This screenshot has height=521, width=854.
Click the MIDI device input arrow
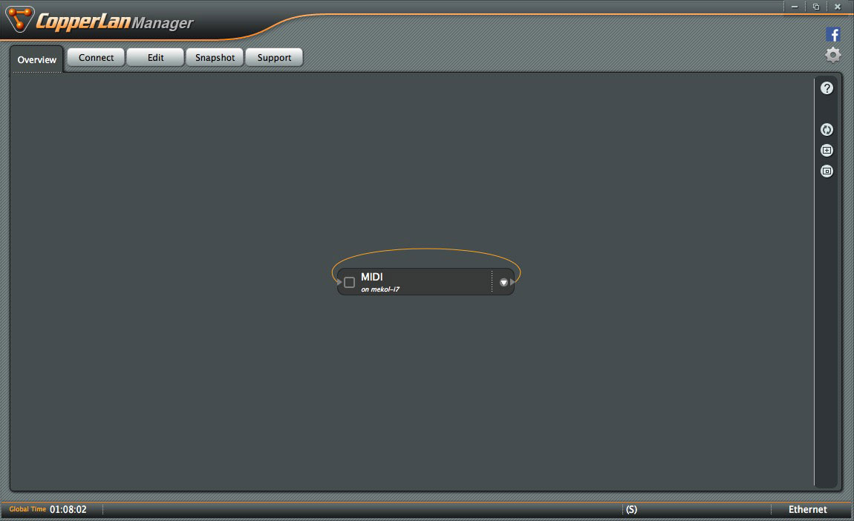click(x=339, y=282)
